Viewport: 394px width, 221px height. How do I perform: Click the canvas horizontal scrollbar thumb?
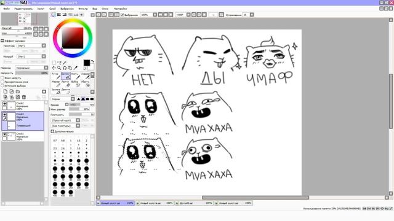255,198
